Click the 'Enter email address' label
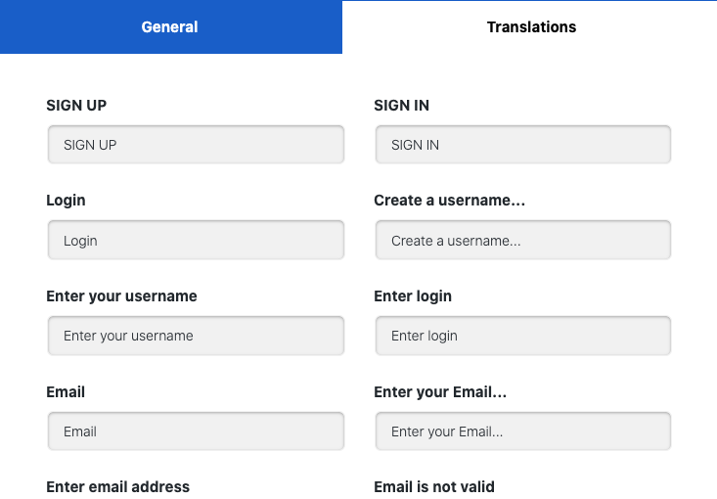Screen dimensions: 717x499 (117, 487)
